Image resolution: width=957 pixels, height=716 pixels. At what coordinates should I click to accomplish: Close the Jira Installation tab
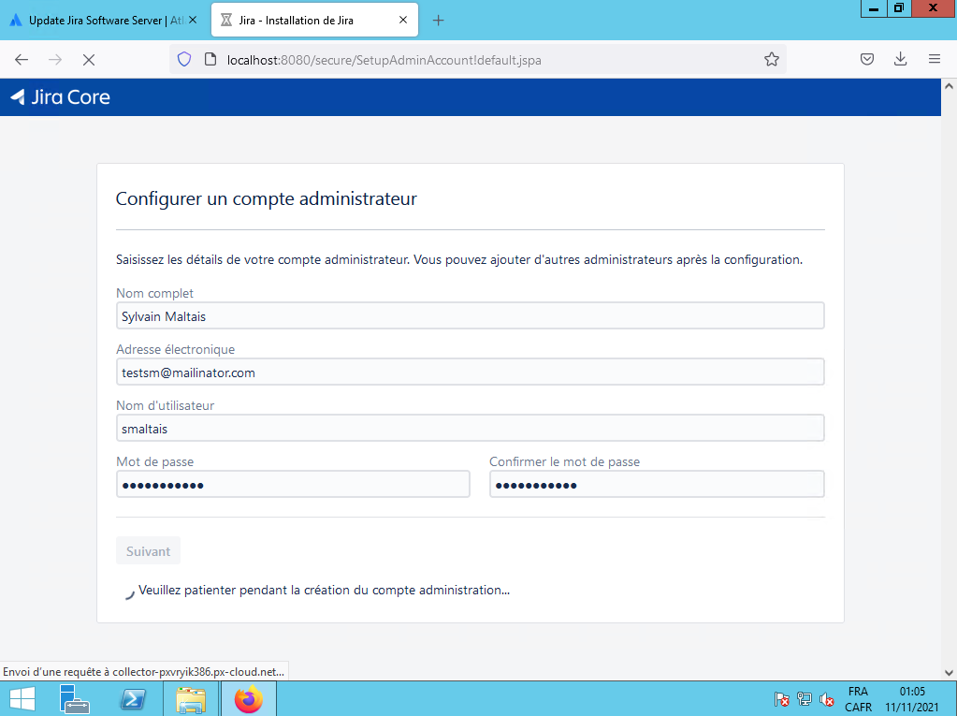(403, 20)
